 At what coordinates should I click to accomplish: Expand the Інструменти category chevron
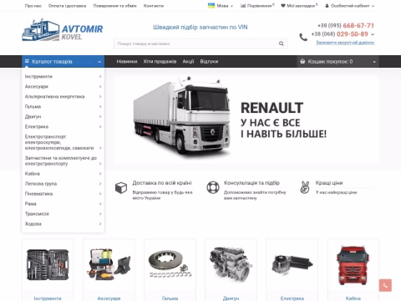pos(100,76)
